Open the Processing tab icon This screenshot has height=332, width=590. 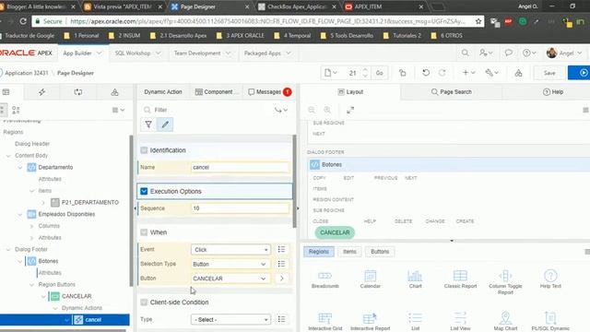tap(77, 92)
